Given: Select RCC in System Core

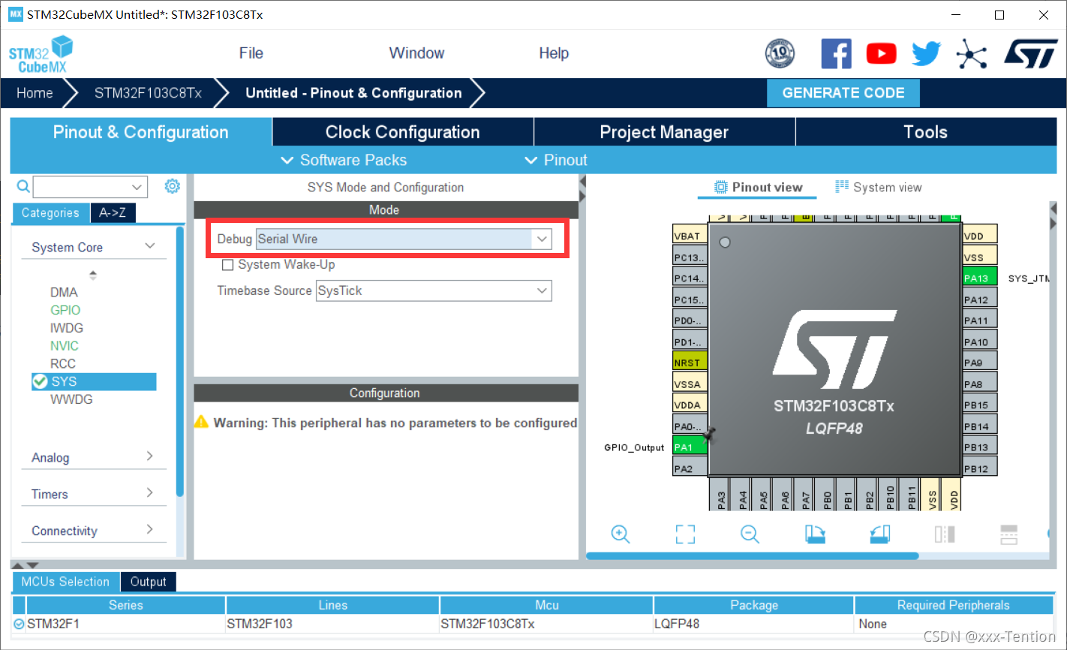Looking at the screenshot, I should click(63, 363).
